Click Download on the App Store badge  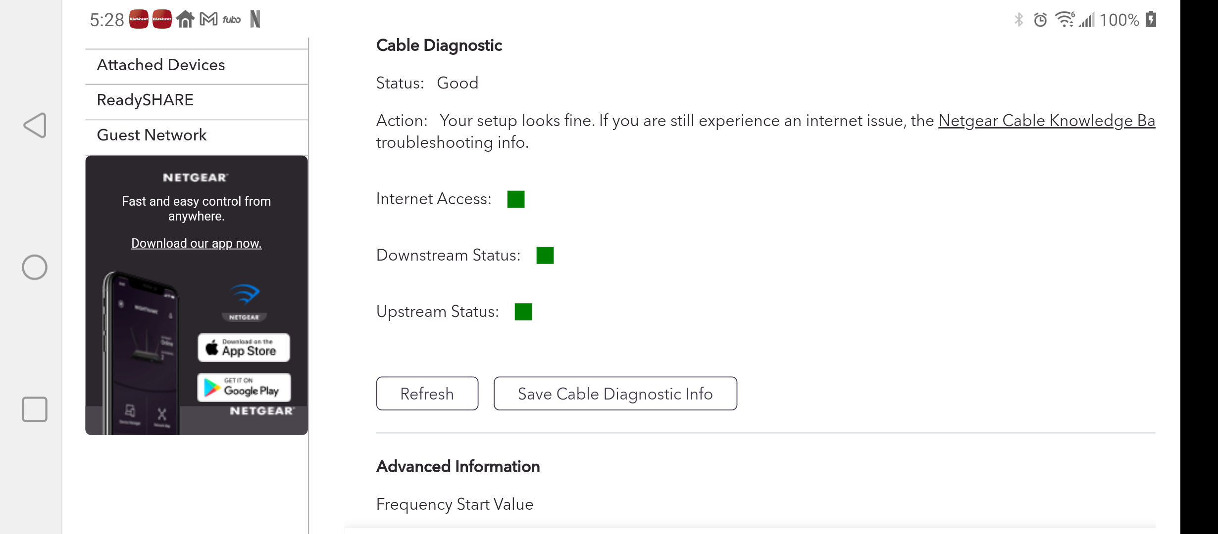244,348
